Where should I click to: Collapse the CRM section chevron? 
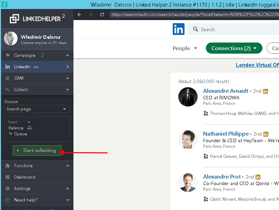(x=68, y=78)
